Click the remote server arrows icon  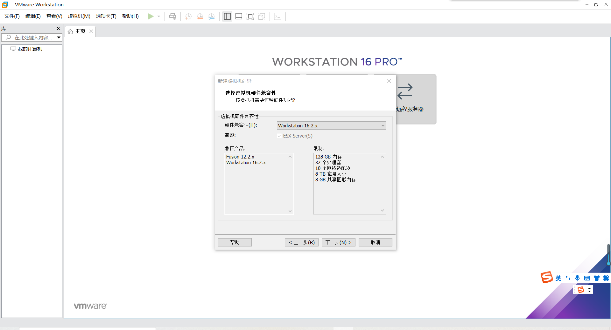[x=405, y=91]
